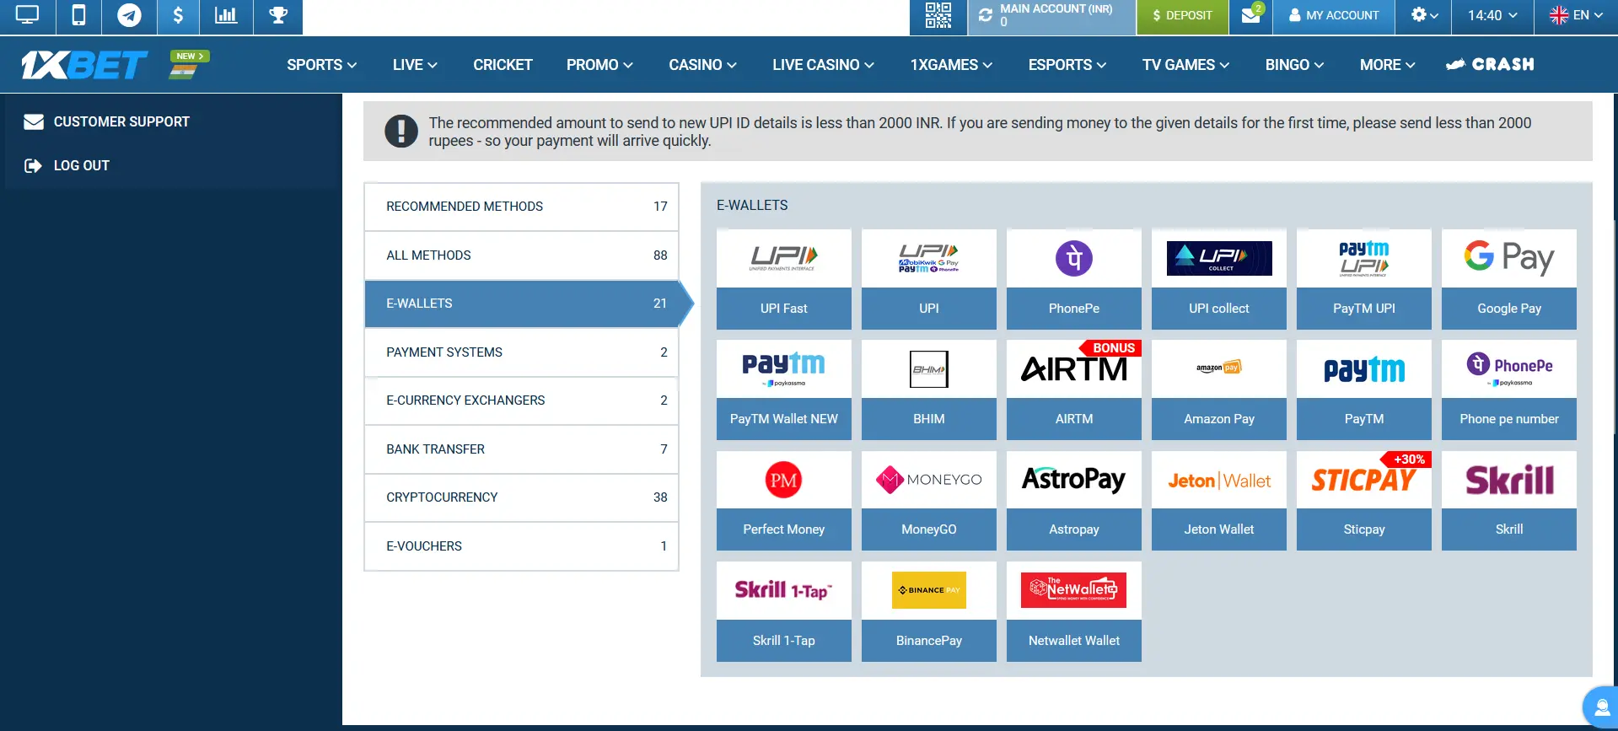Open the MORE dropdown menu
1618x731 pixels.
pyautogui.click(x=1387, y=65)
